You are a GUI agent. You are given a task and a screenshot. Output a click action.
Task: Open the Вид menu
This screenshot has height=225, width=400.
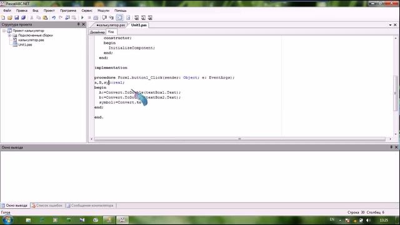[x=36, y=11]
